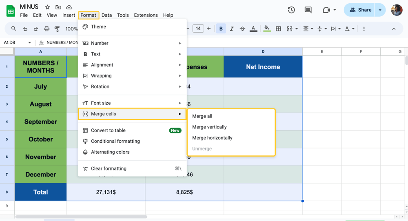
Task: Expand the name box dropdown arrow
Action: pos(29,43)
